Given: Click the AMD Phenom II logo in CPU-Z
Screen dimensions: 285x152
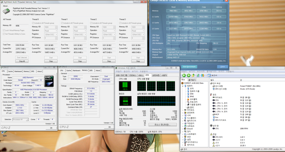Looking at the screenshot, I should (x=49, y=81).
